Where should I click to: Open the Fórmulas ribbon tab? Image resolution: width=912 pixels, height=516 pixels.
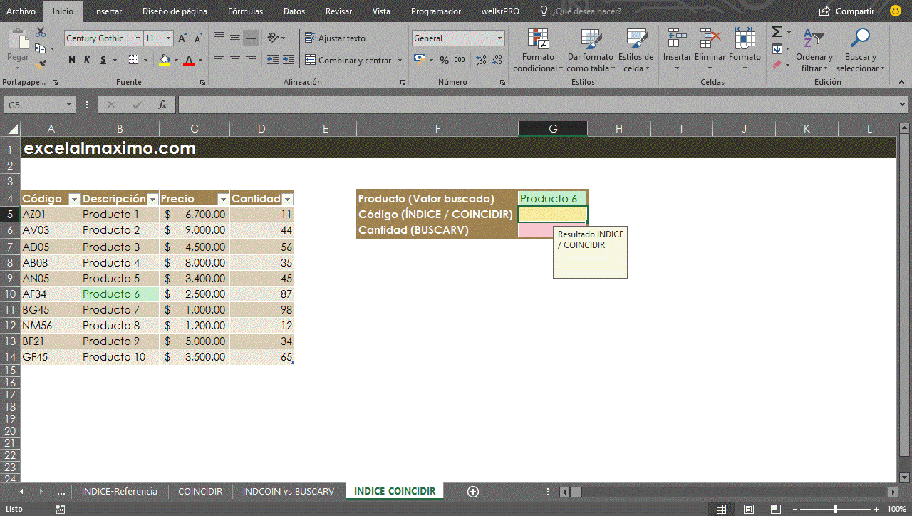(245, 11)
